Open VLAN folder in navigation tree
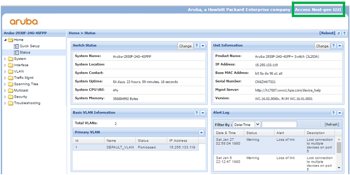 [16, 72]
